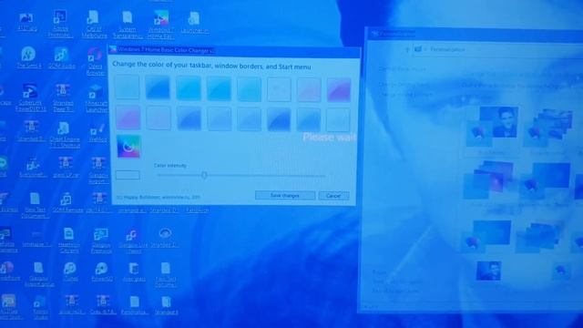Open the multicolor custom color mixer tile
583x328 pixels.
(x=128, y=147)
